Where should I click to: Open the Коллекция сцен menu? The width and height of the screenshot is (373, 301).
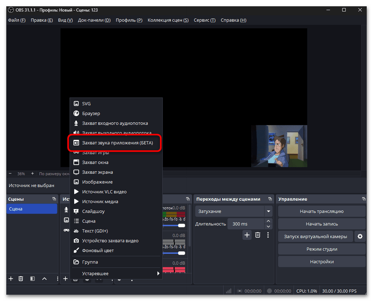[x=168, y=20]
